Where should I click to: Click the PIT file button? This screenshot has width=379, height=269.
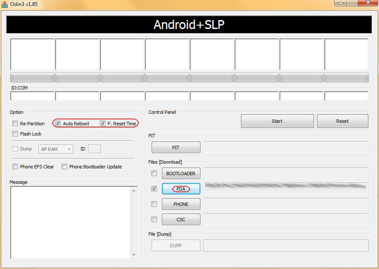coord(176,148)
